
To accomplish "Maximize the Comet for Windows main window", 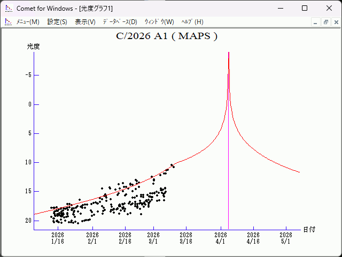I will point(305,8).
